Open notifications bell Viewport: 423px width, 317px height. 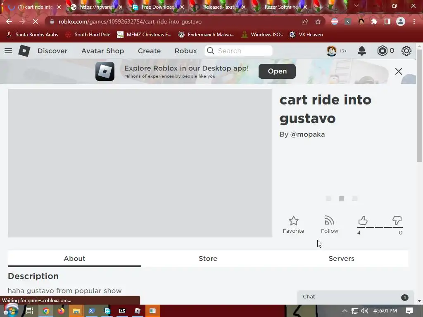[x=362, y=51]
